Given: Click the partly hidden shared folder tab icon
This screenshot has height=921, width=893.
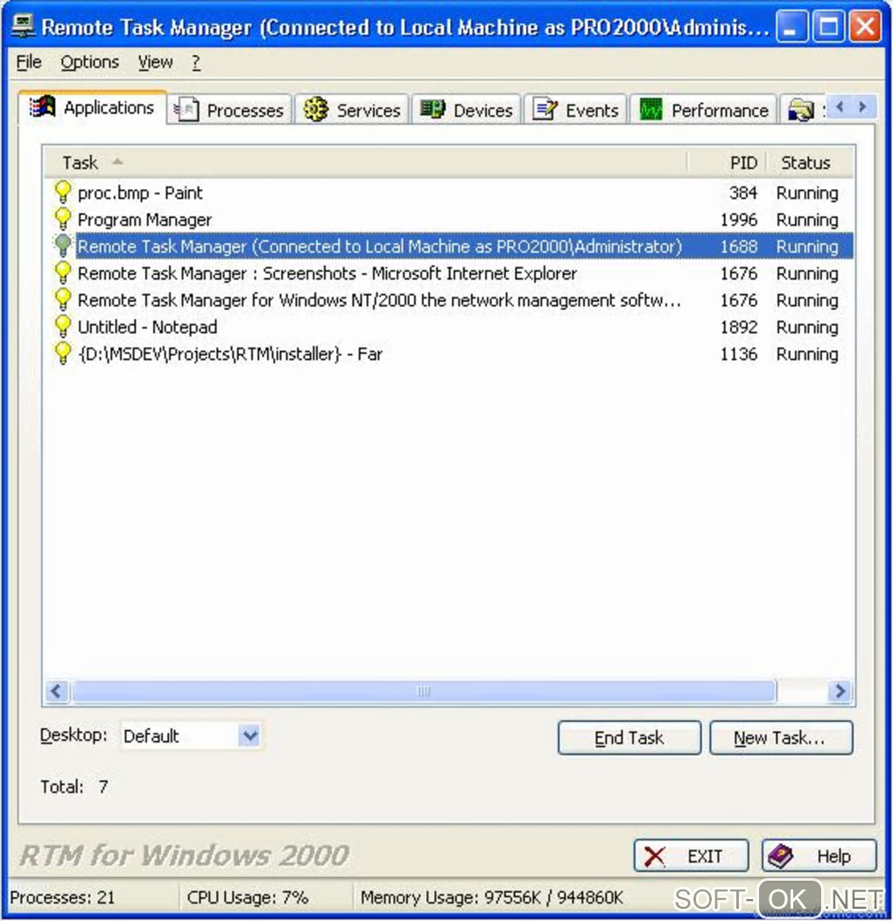Looking at the screenshot, I should pos(801,109).
